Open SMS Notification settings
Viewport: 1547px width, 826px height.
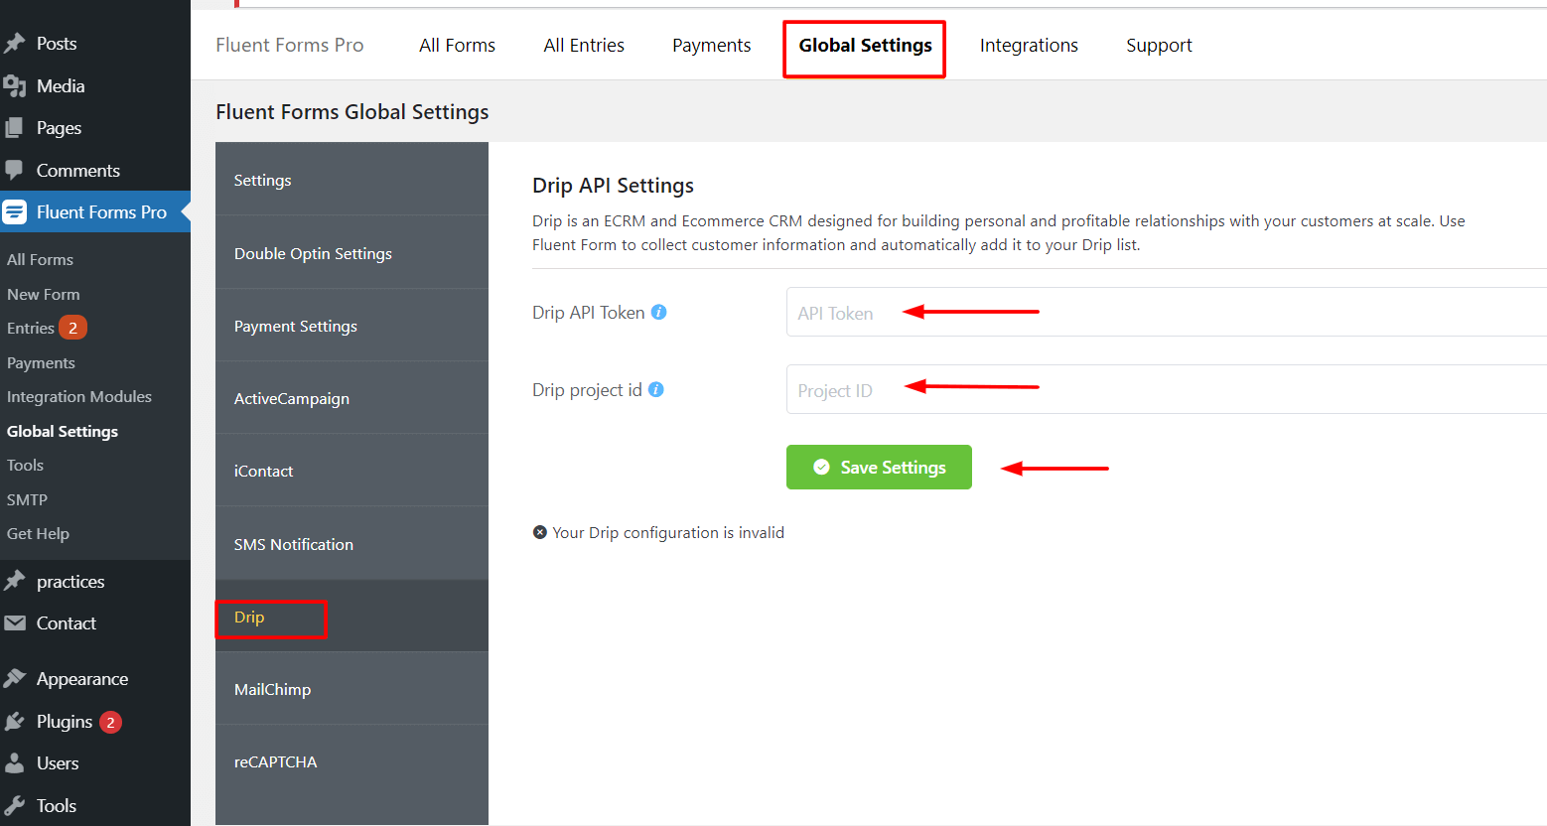pyautogui.click(x=352, y=544)
